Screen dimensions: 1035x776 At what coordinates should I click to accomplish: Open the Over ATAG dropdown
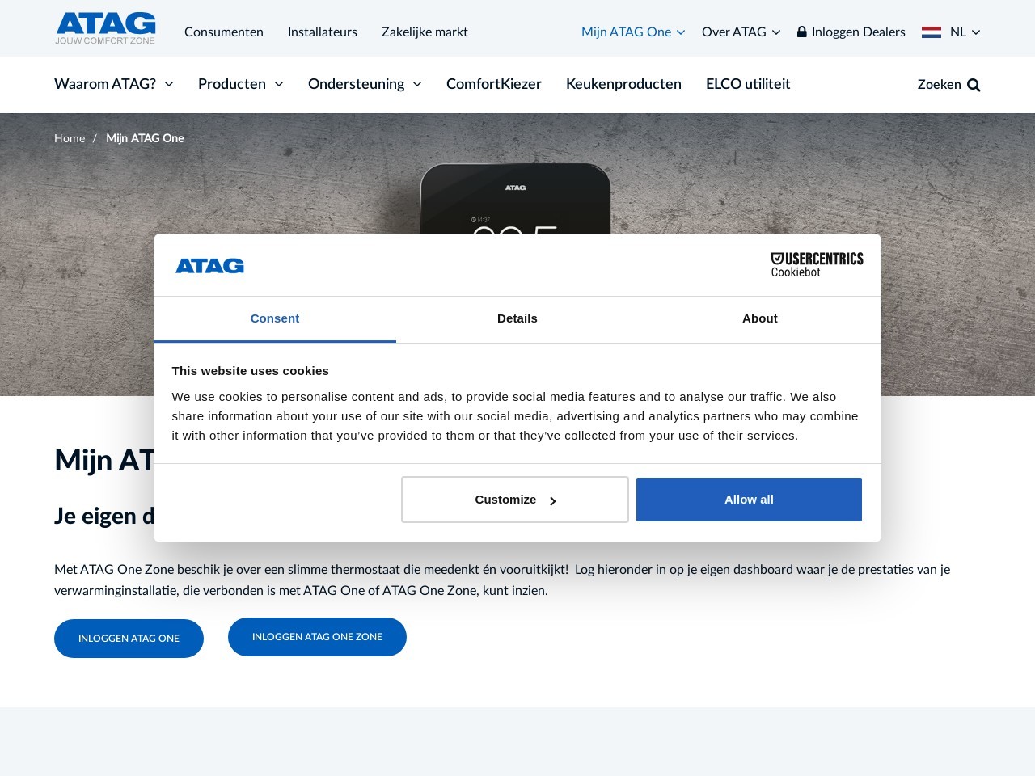point(741,32)
